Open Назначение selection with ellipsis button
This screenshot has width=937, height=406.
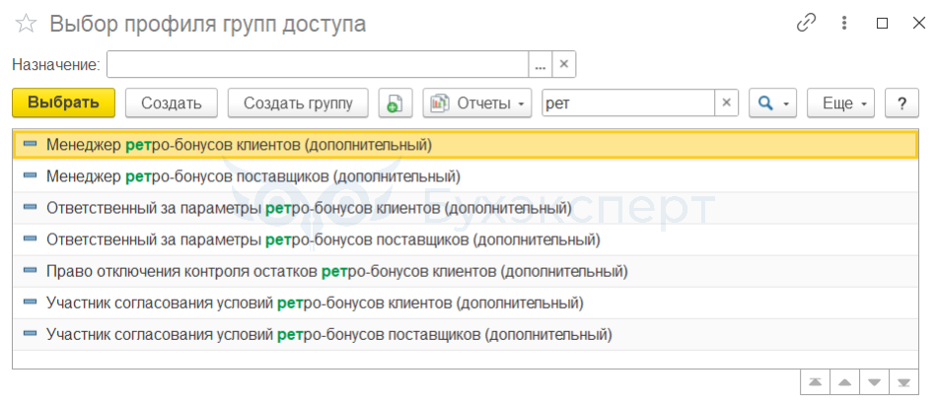tap(540, 65)
